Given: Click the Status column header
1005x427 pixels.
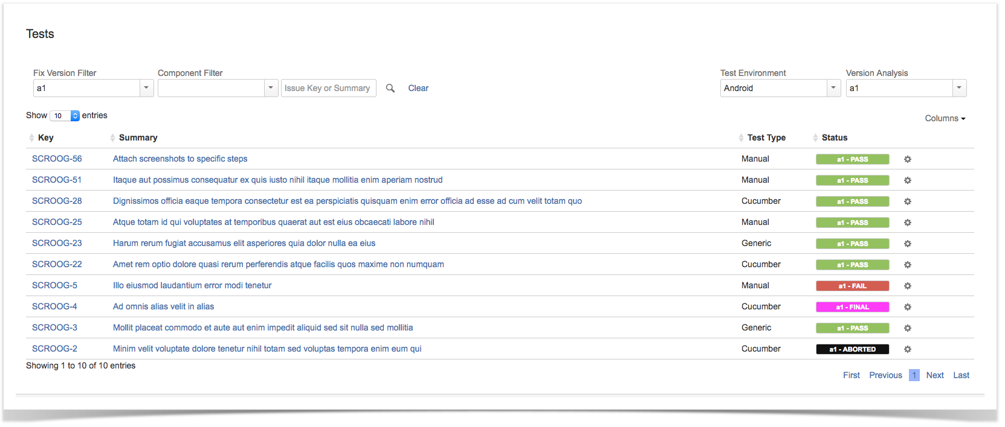Looking at the screenshot, I should click(x=835, y=138).
